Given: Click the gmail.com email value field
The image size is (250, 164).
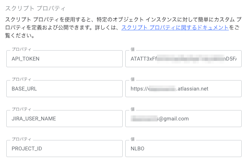Looking at the screenshot, I should point(183,119).
